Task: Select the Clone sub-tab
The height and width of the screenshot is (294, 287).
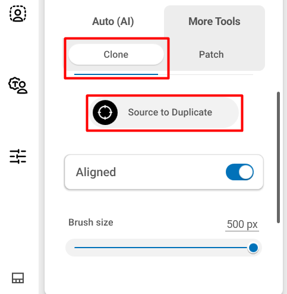Action: (116, 55)
